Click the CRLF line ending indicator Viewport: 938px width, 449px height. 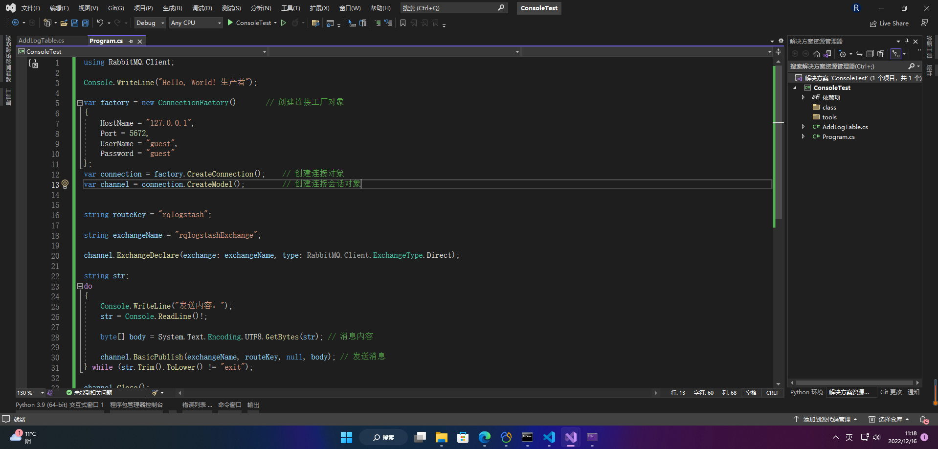coord(773,393)
